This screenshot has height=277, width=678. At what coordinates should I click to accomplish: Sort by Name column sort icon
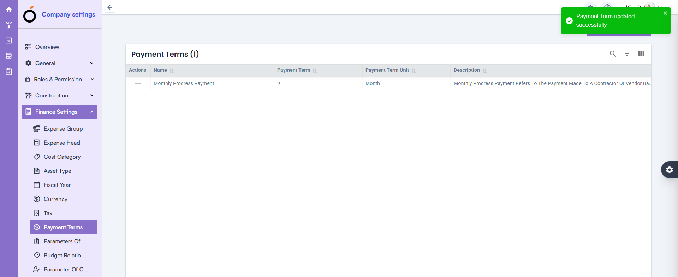pyautogui.click(x=172, y=70)
